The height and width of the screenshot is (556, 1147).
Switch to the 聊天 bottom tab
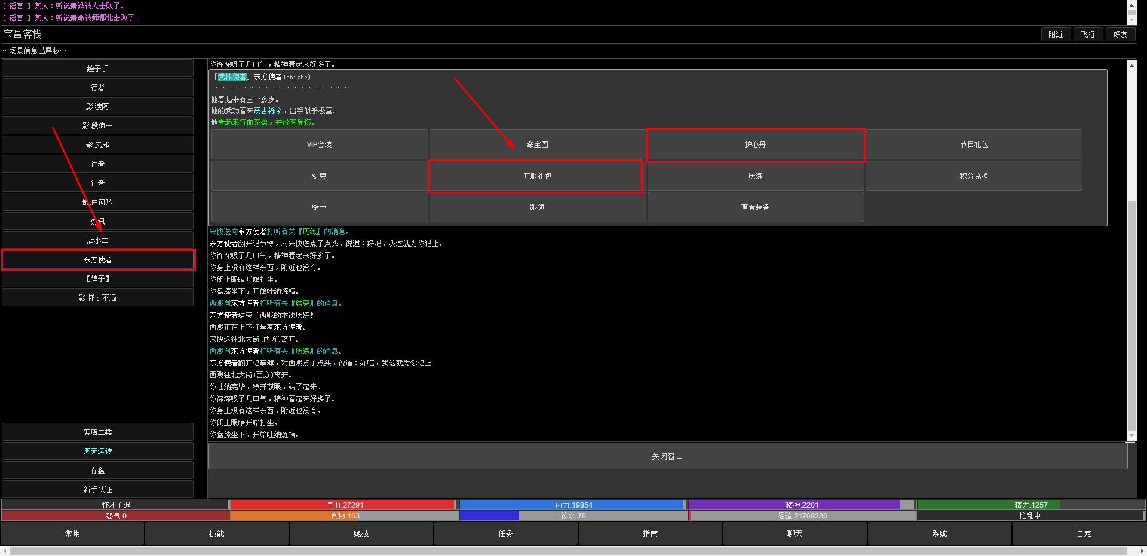(x=795, y=533)
